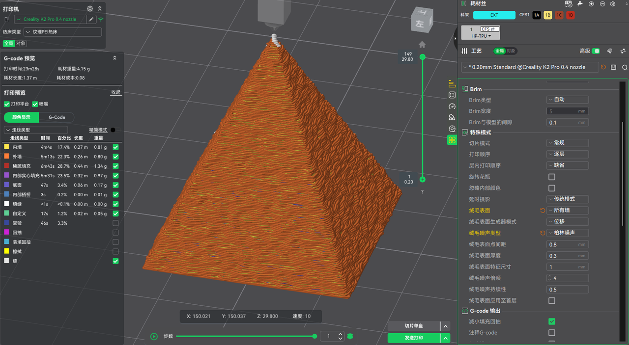Click the add filament plus icon

[591, 4]
